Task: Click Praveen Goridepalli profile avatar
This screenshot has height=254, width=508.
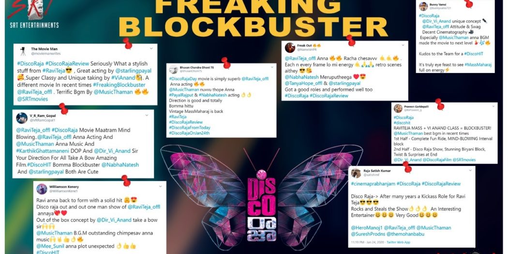Action: pos(398,108)
